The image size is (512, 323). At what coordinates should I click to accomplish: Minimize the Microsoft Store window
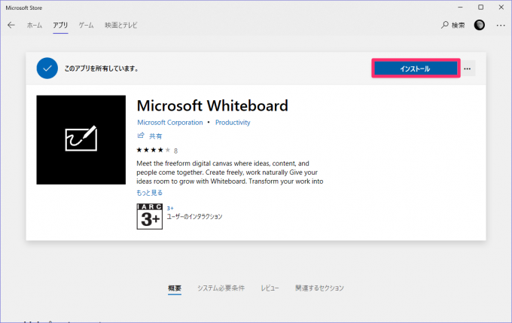pos(460,8)
